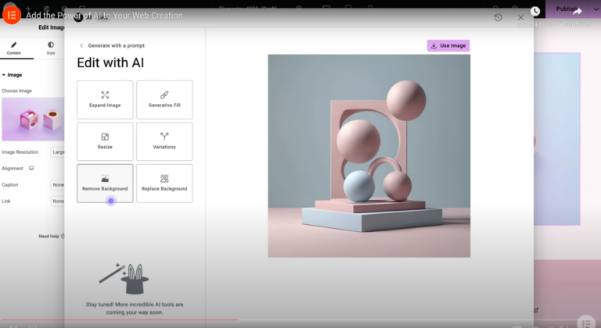Click the Publish button
Screen dimensions: 601x328
[x=566, y=9]
